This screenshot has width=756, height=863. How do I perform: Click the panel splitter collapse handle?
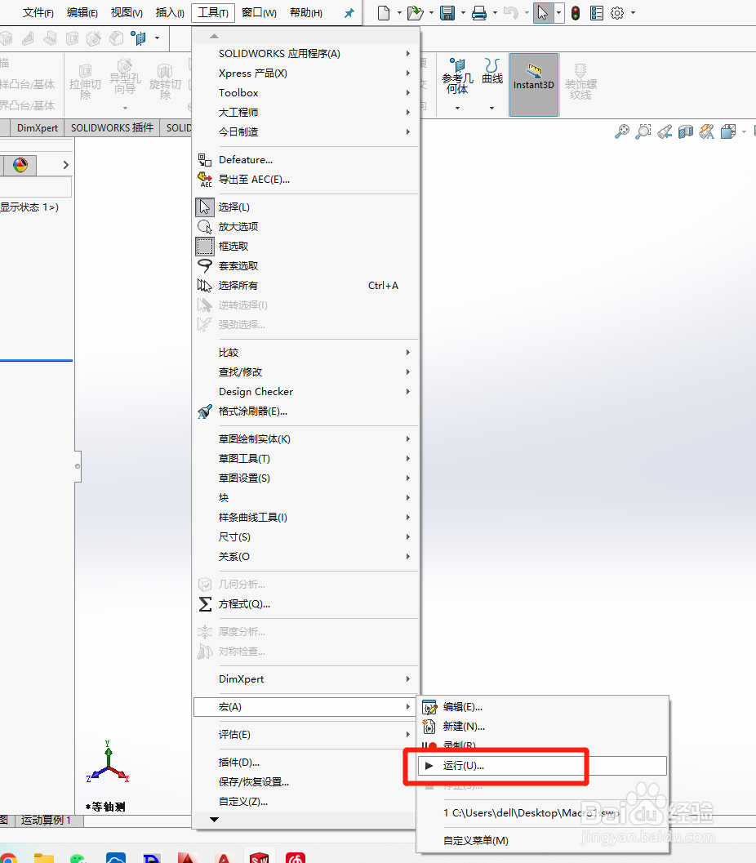pyautogui.click(x=78, y=466)
